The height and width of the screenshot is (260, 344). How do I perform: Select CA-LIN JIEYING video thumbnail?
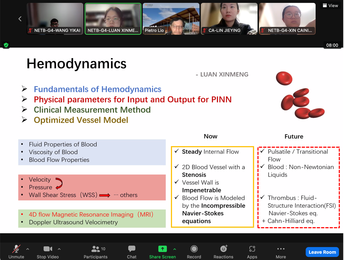click(229, 19)
